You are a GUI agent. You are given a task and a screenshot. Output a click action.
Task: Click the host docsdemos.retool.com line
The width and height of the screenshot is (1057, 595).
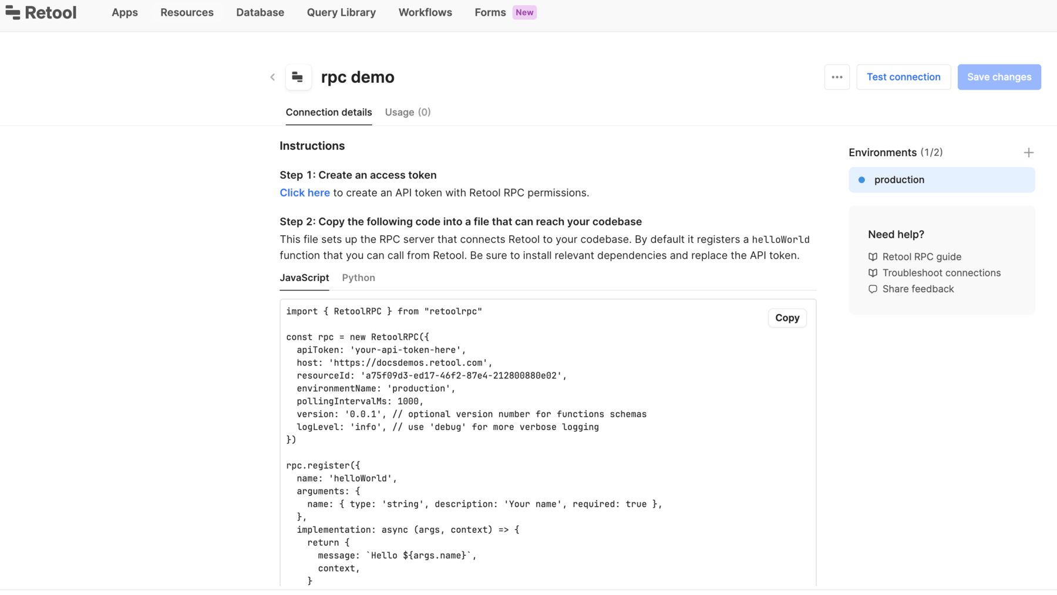[395, 363]
